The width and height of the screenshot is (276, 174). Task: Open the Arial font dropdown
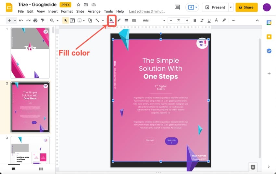coord(154,20)
